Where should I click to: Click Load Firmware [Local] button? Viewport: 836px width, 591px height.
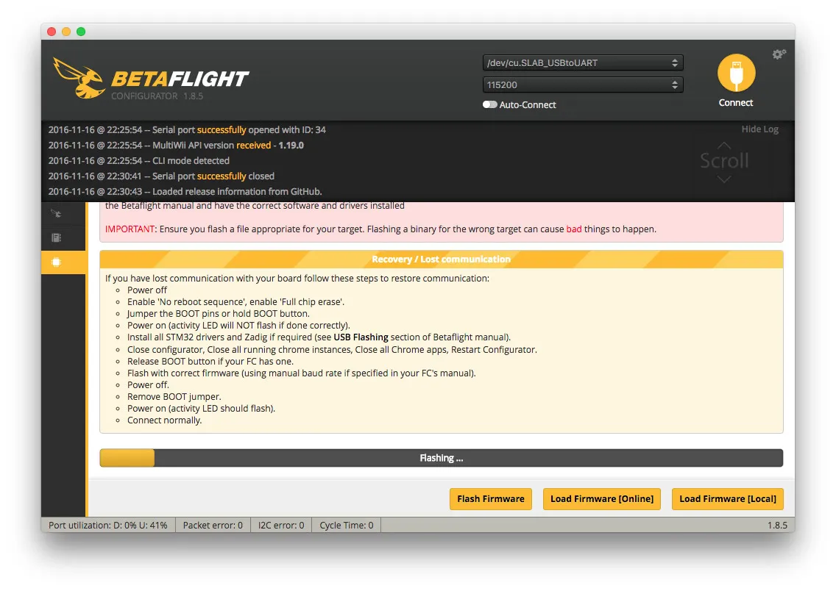tap(727, 499)
